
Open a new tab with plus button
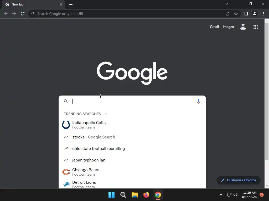(x=71, y=4)
